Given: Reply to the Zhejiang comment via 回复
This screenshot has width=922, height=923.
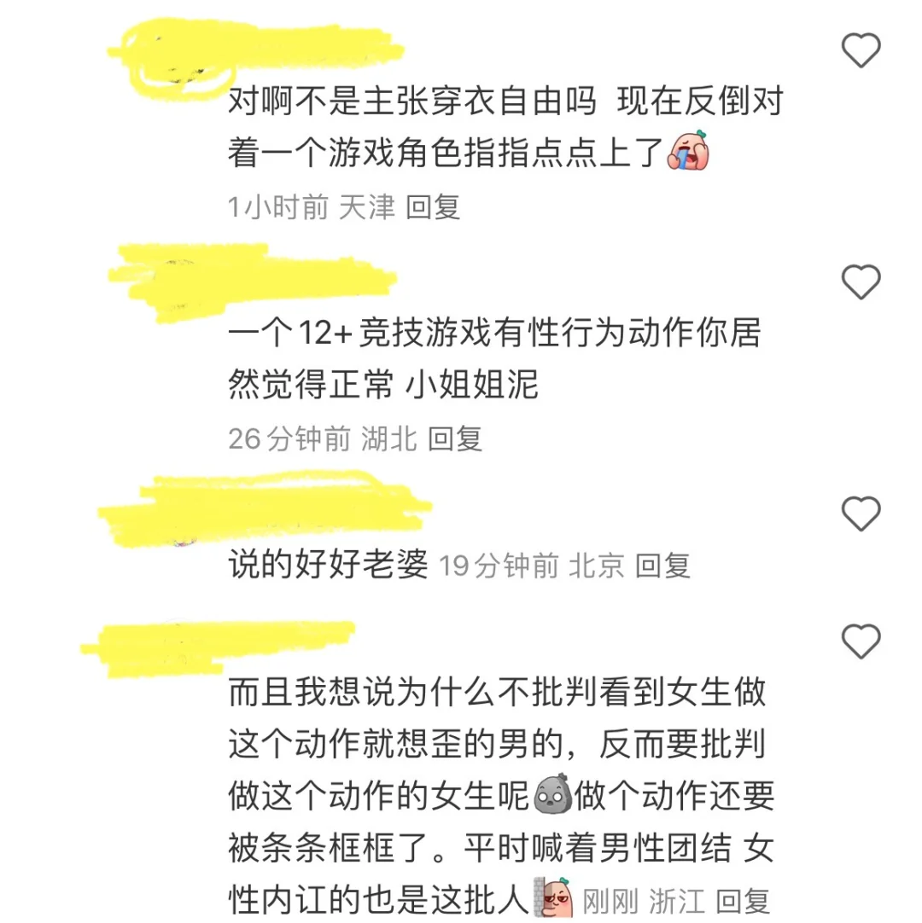Looking at the screenshot, I should [743, 901].
